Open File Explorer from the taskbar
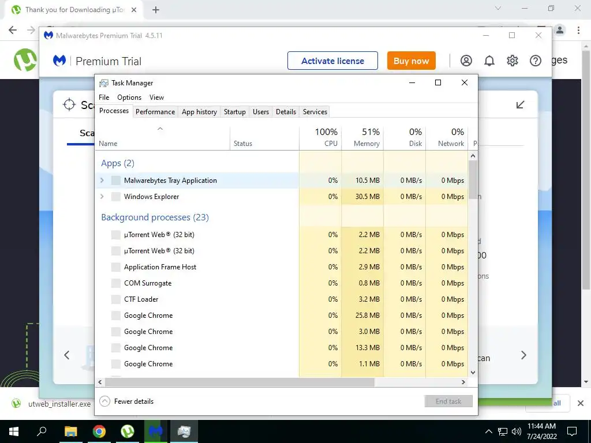The image size is (591, 443). click(70, 431)
